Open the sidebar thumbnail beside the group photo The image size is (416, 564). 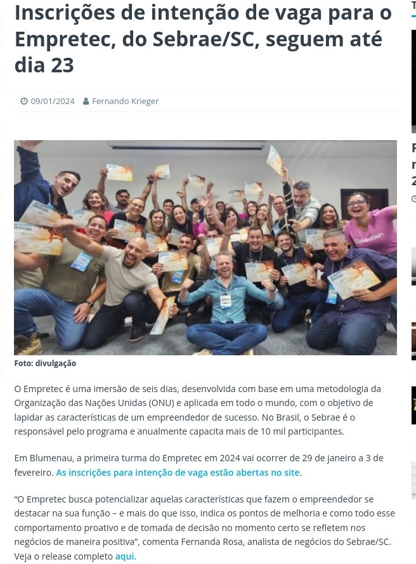[x=413, y=266]
